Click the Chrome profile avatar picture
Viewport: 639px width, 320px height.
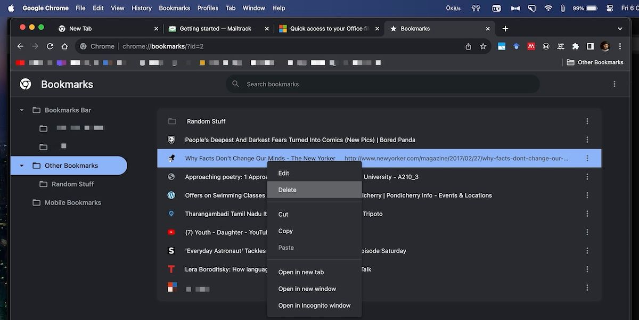point(605,46)
